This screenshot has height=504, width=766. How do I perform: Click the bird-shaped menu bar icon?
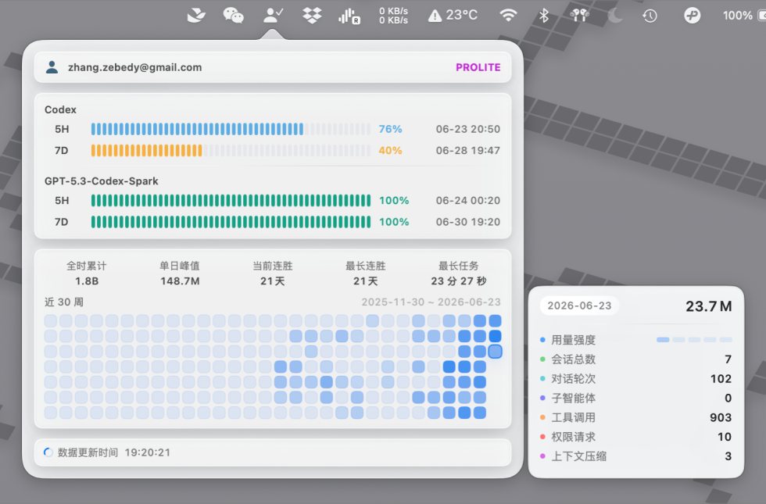(196, 16)
